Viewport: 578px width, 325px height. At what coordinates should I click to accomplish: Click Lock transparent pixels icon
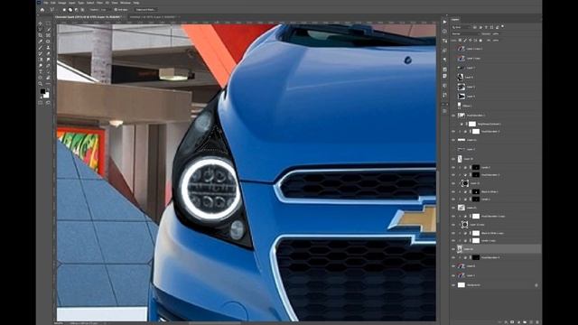tap(460, 40)
